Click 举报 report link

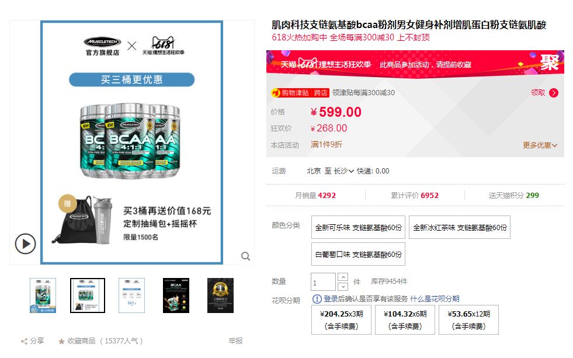[x=236, y=341]
